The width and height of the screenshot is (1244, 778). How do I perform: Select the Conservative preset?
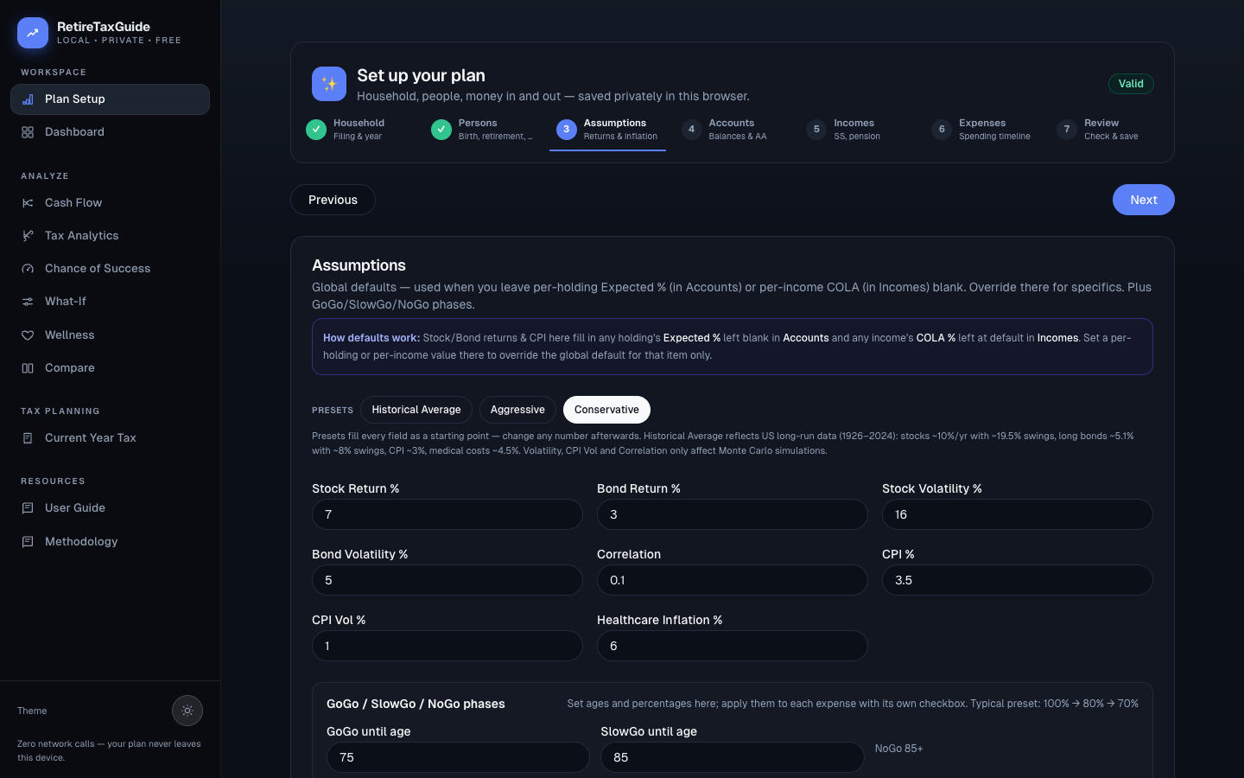coord(606,410)
